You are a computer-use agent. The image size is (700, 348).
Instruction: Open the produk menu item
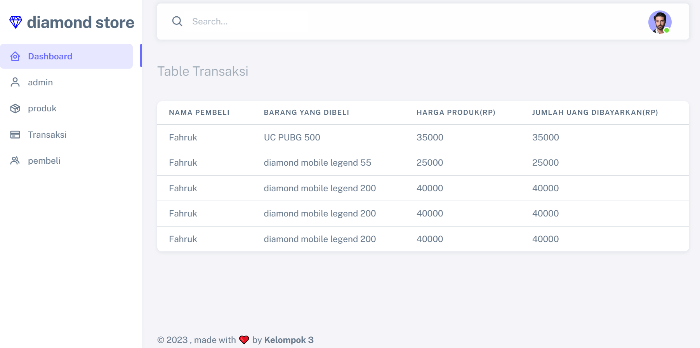[x=42, y=109]
